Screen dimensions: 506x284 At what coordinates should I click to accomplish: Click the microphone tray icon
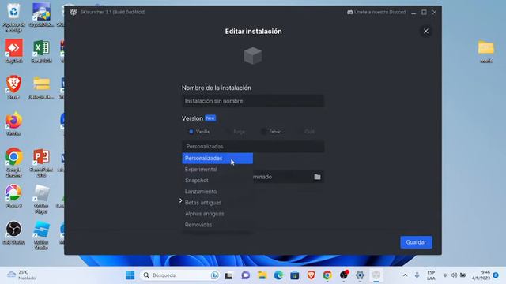417,275
